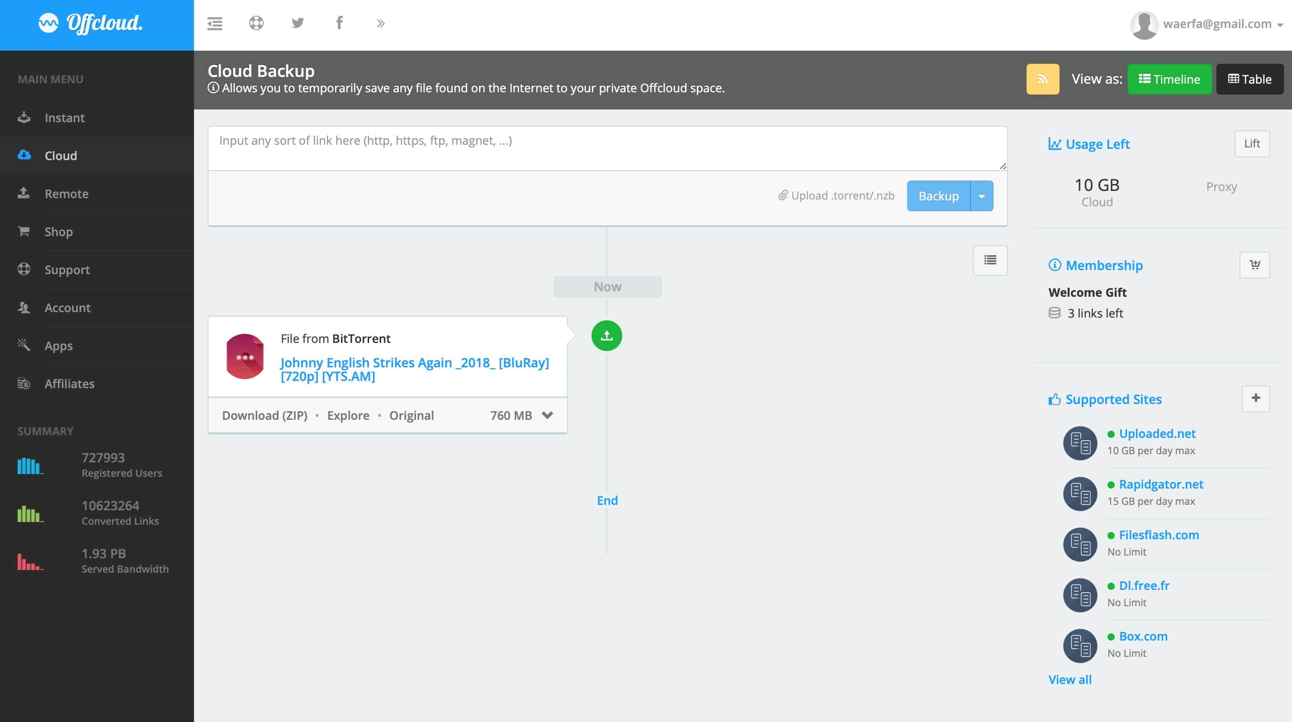Click the Box.com site icon
The height and width of the screenshot is (722, 1292).
[1080, 646]
